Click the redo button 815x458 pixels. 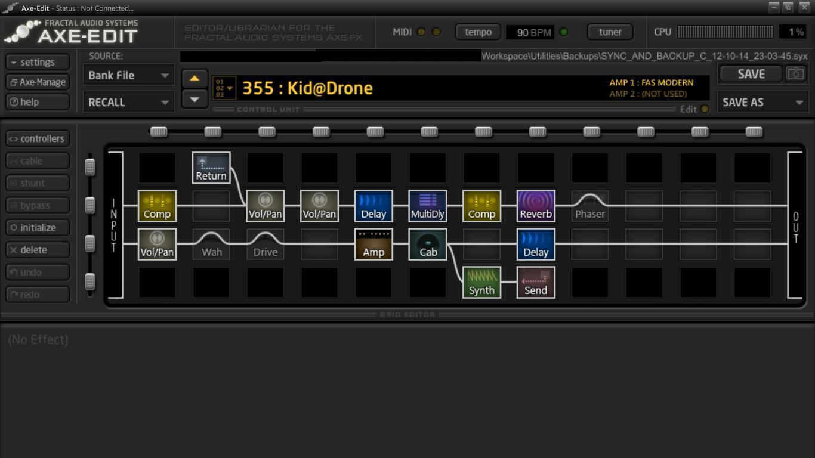[38, 294]
